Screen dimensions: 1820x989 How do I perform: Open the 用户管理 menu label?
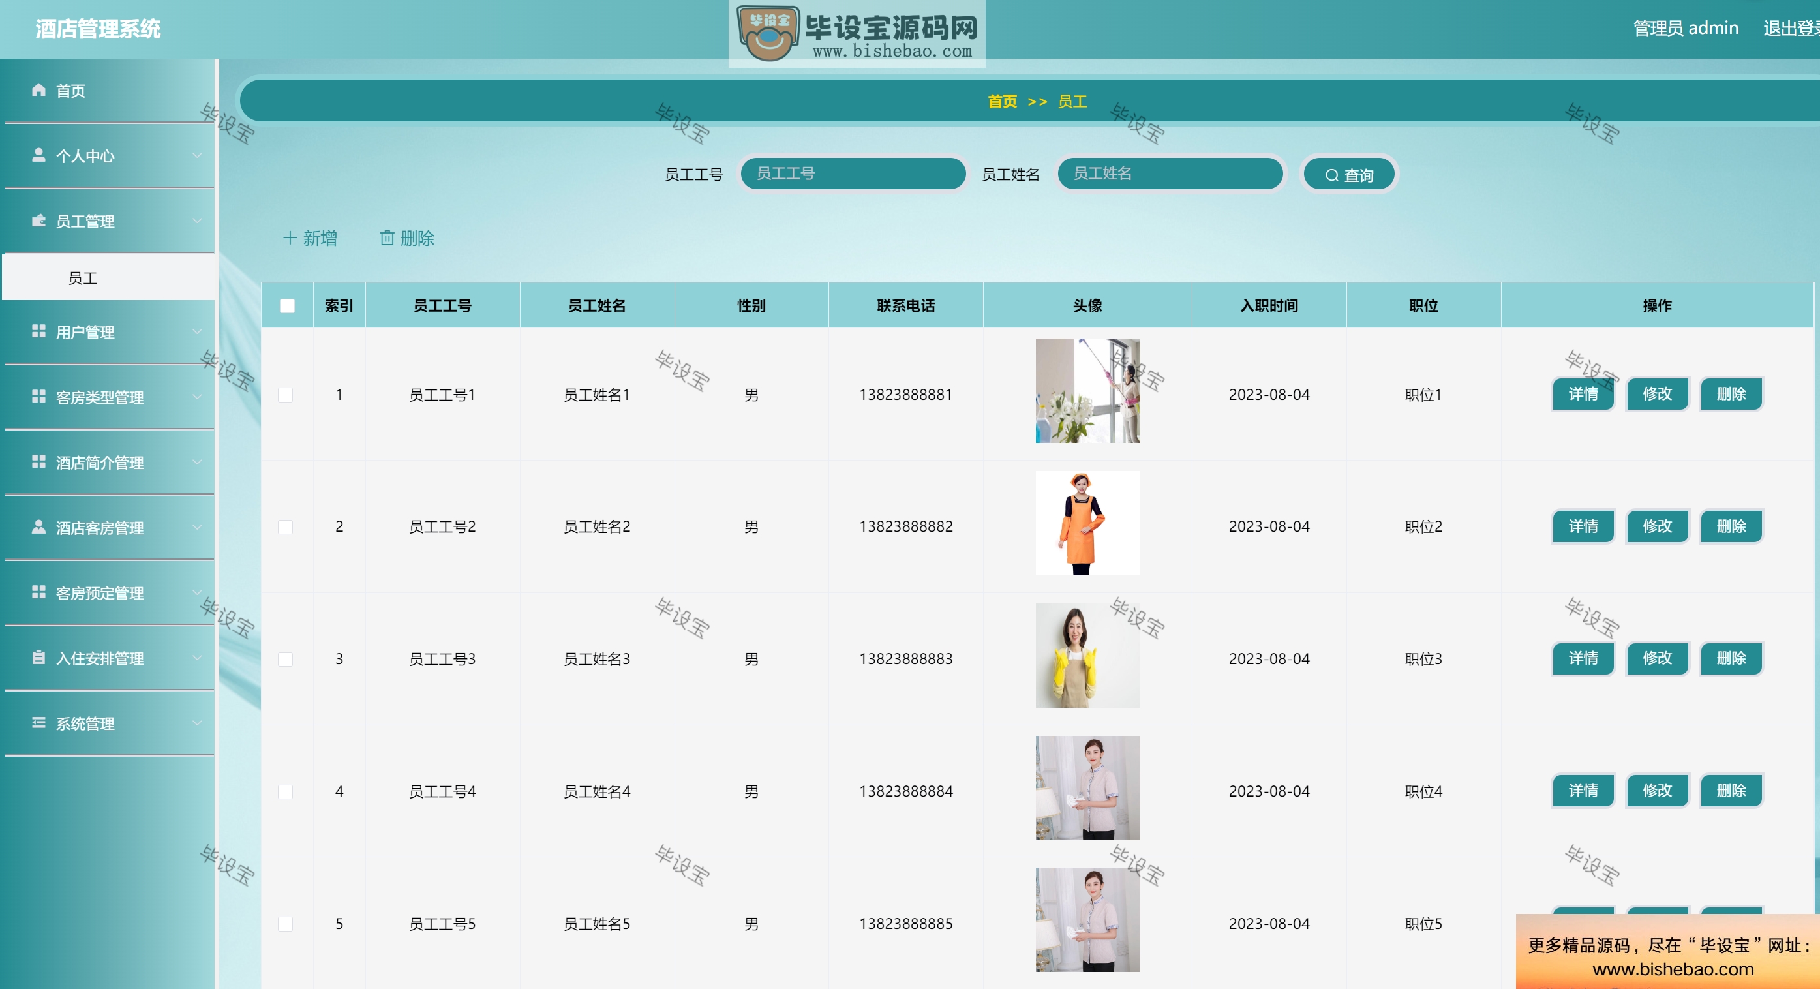point(85,332)
